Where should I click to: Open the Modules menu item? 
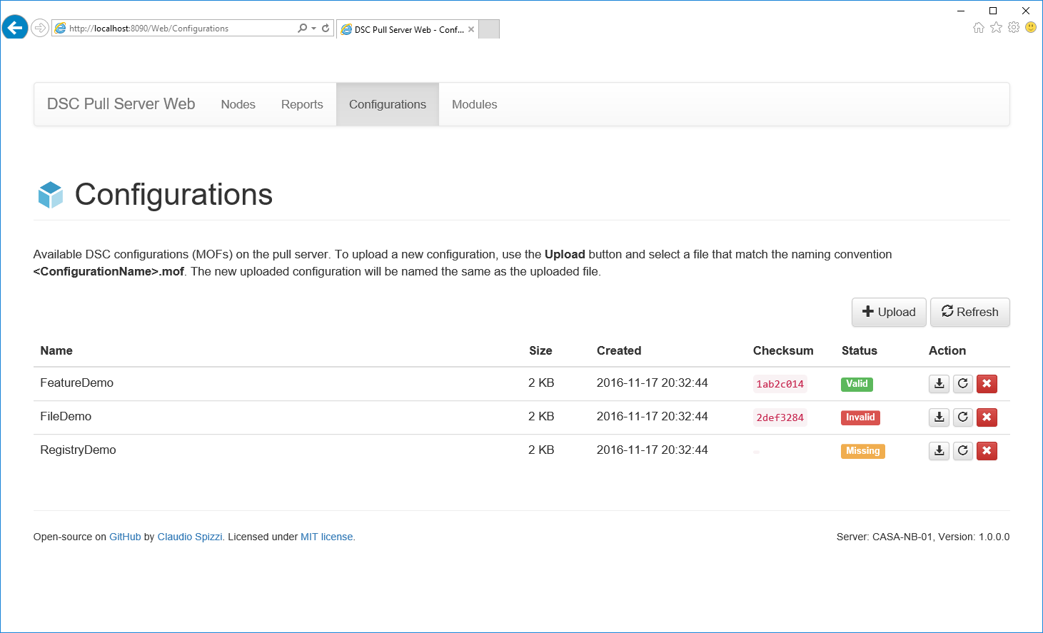(475, 104)
